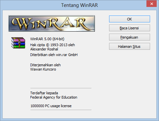Screen dimensions: 159x121
Task: Click the WinRAR stacked books icon
Action: pyautogui.click(x=18, y=43)
